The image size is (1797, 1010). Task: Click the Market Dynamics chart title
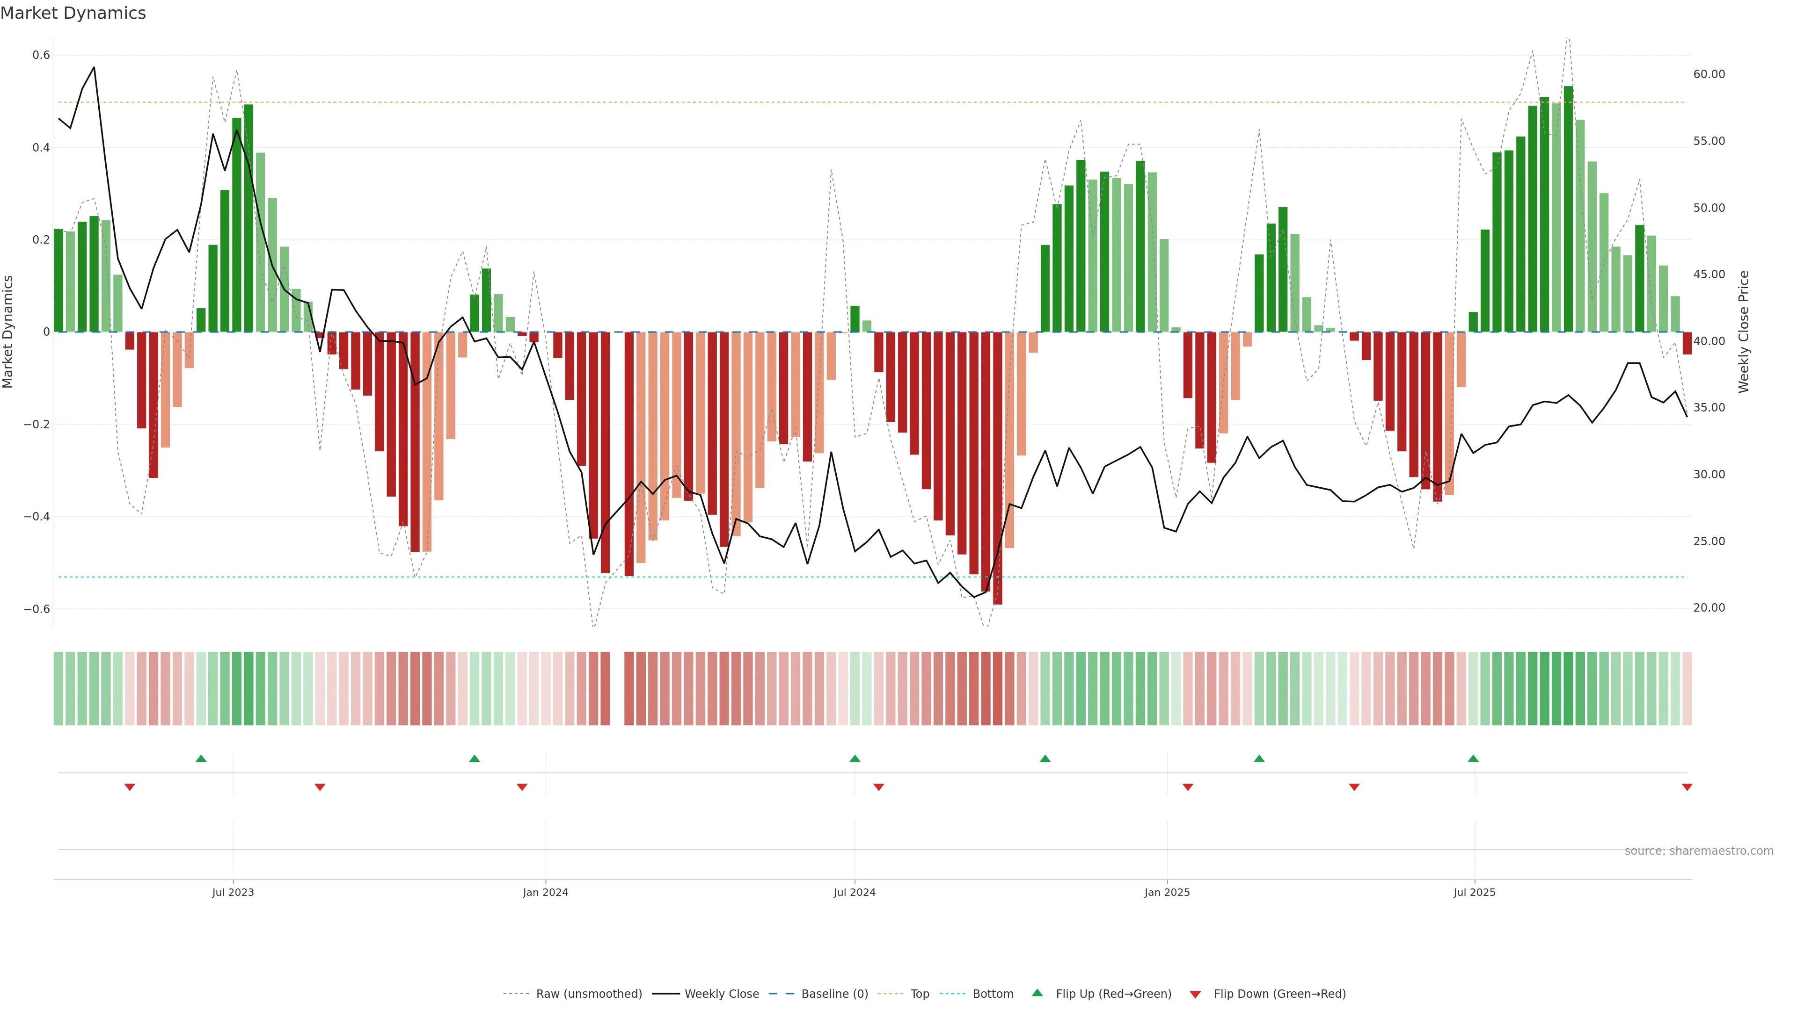pos(73,13)
